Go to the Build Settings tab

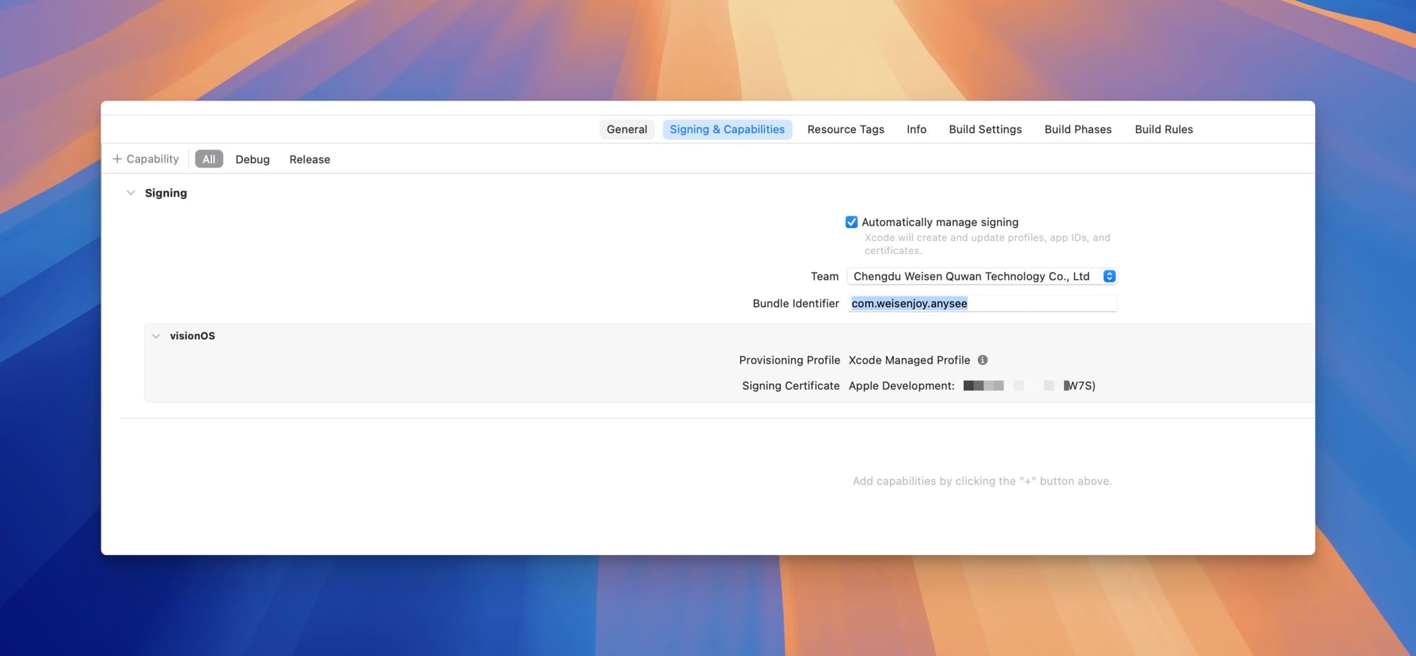click(x=985, y=130)
